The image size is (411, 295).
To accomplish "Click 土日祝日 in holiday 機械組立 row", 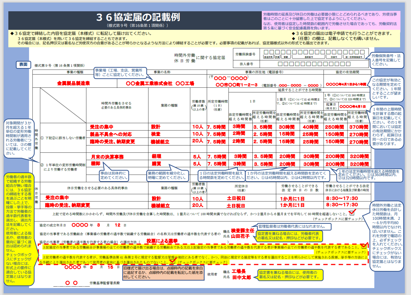I will 236,206.
